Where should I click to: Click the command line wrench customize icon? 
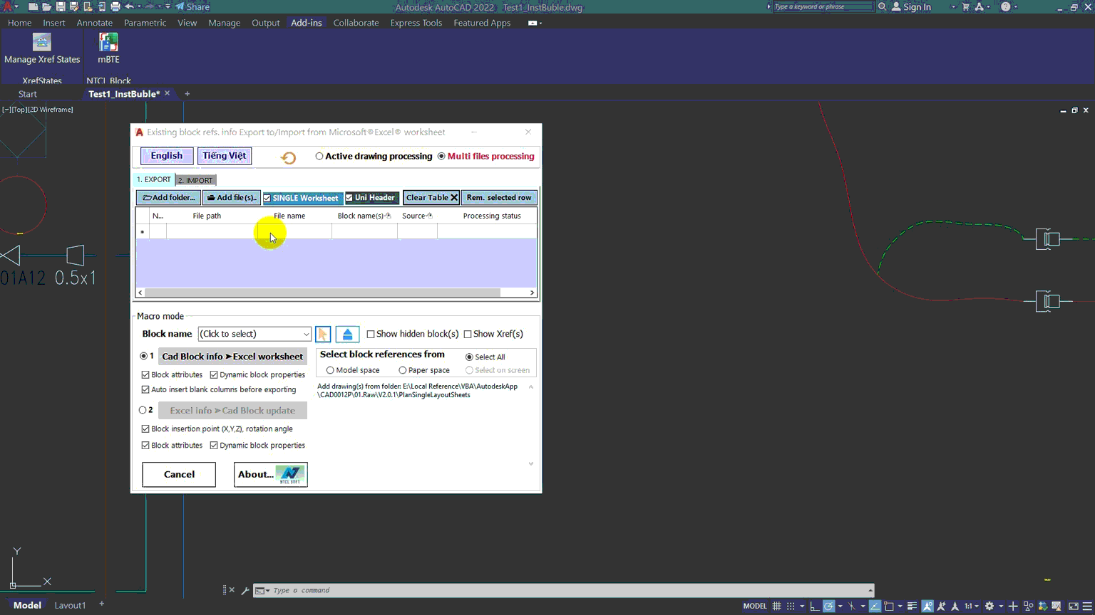pos(245,590)
